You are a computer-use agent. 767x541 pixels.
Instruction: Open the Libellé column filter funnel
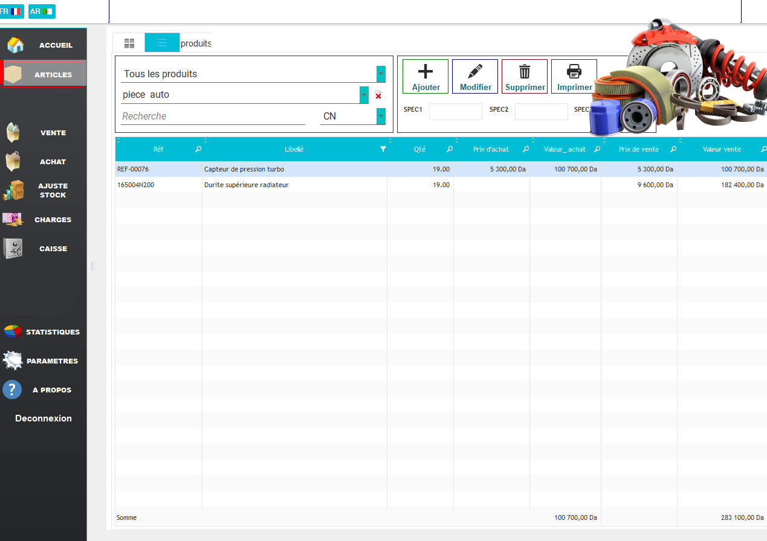(383, 149)
